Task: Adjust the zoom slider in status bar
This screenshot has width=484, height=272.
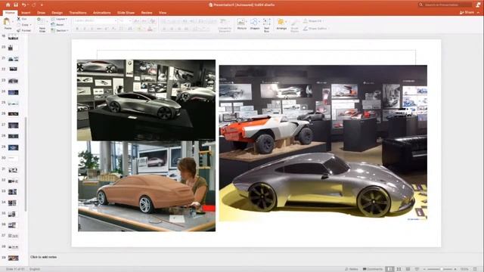Action: pyautogui.click(x=440, y=269)
